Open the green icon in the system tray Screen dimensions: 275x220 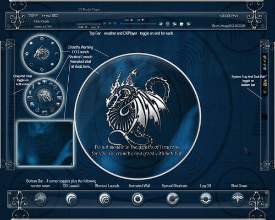tap(265, 61)
